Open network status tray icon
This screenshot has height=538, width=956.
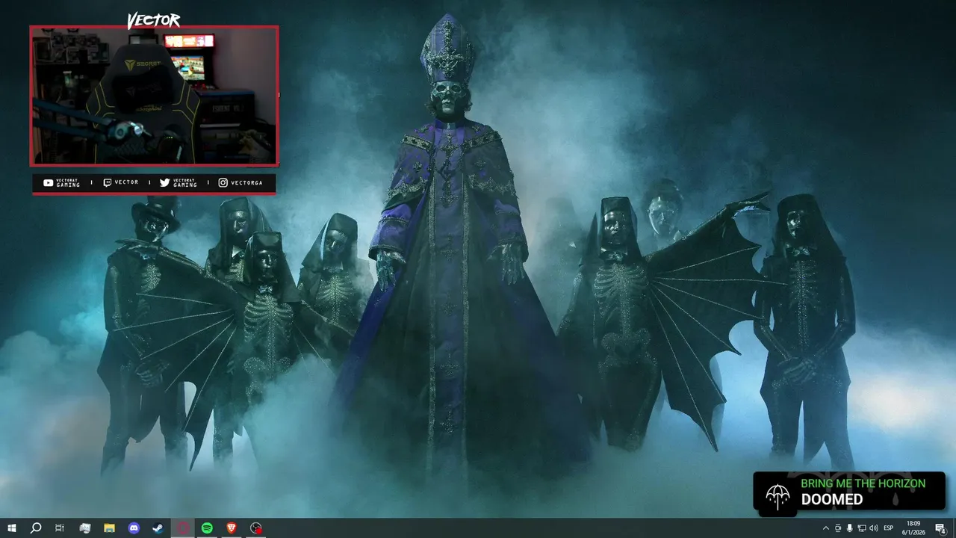point(861,528)
